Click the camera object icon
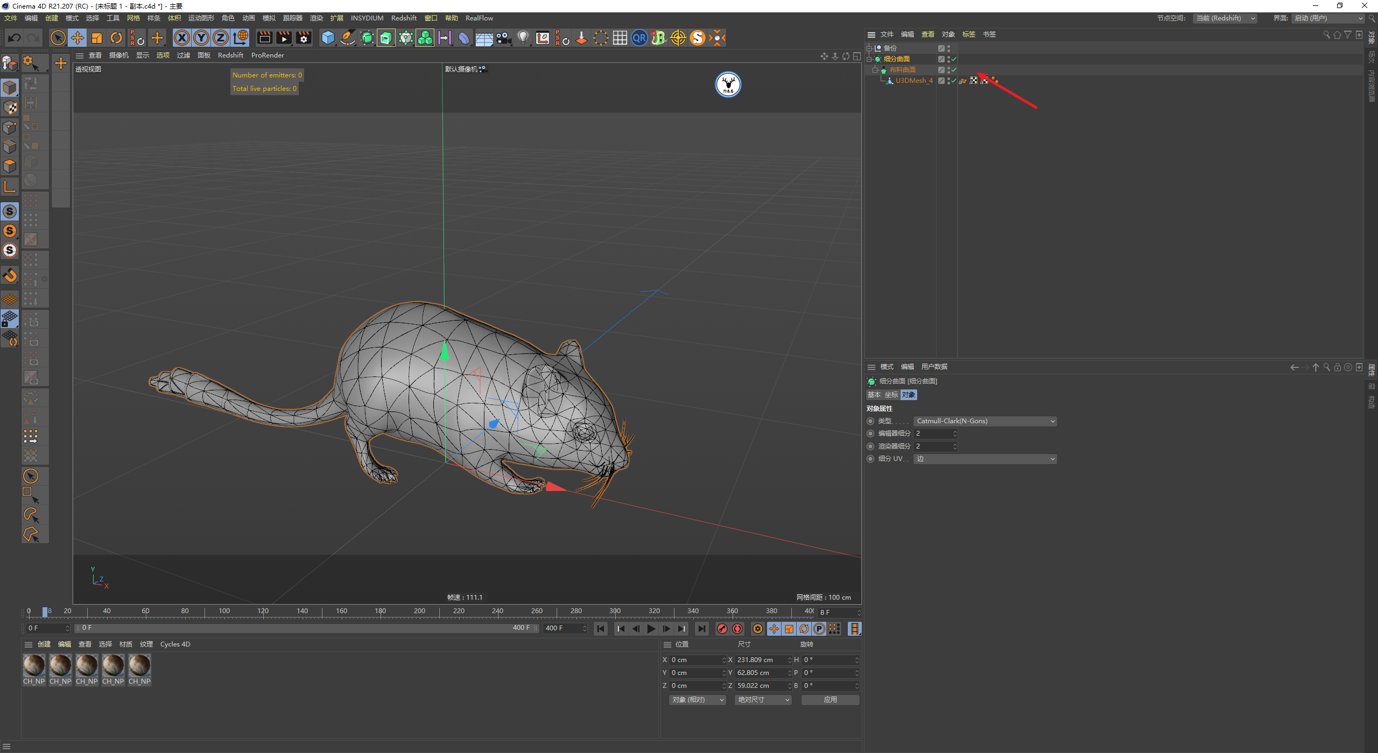This screenshot has height=753, width=1378. (503, 38)
